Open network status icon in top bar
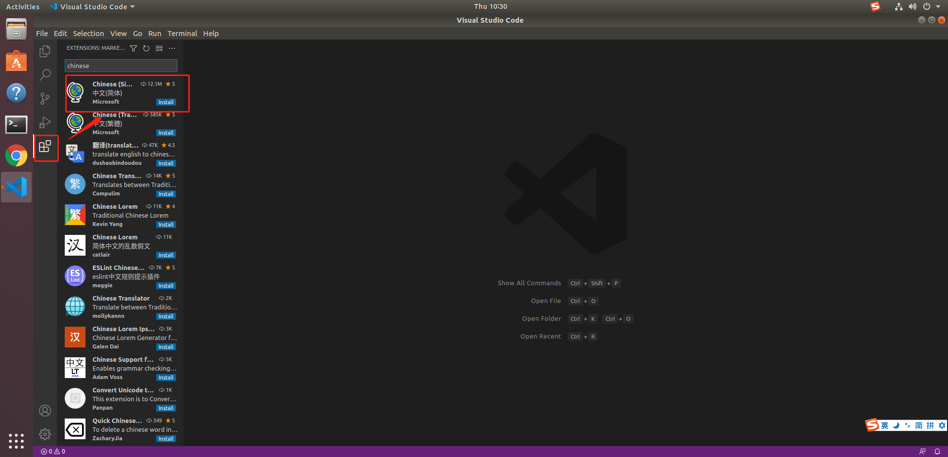This screenshot has width=948, height=457. [899, 6]
